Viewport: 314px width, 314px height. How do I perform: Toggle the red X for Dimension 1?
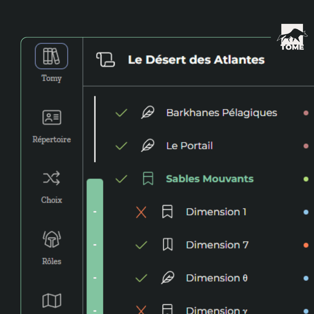(x=141, y=212)
